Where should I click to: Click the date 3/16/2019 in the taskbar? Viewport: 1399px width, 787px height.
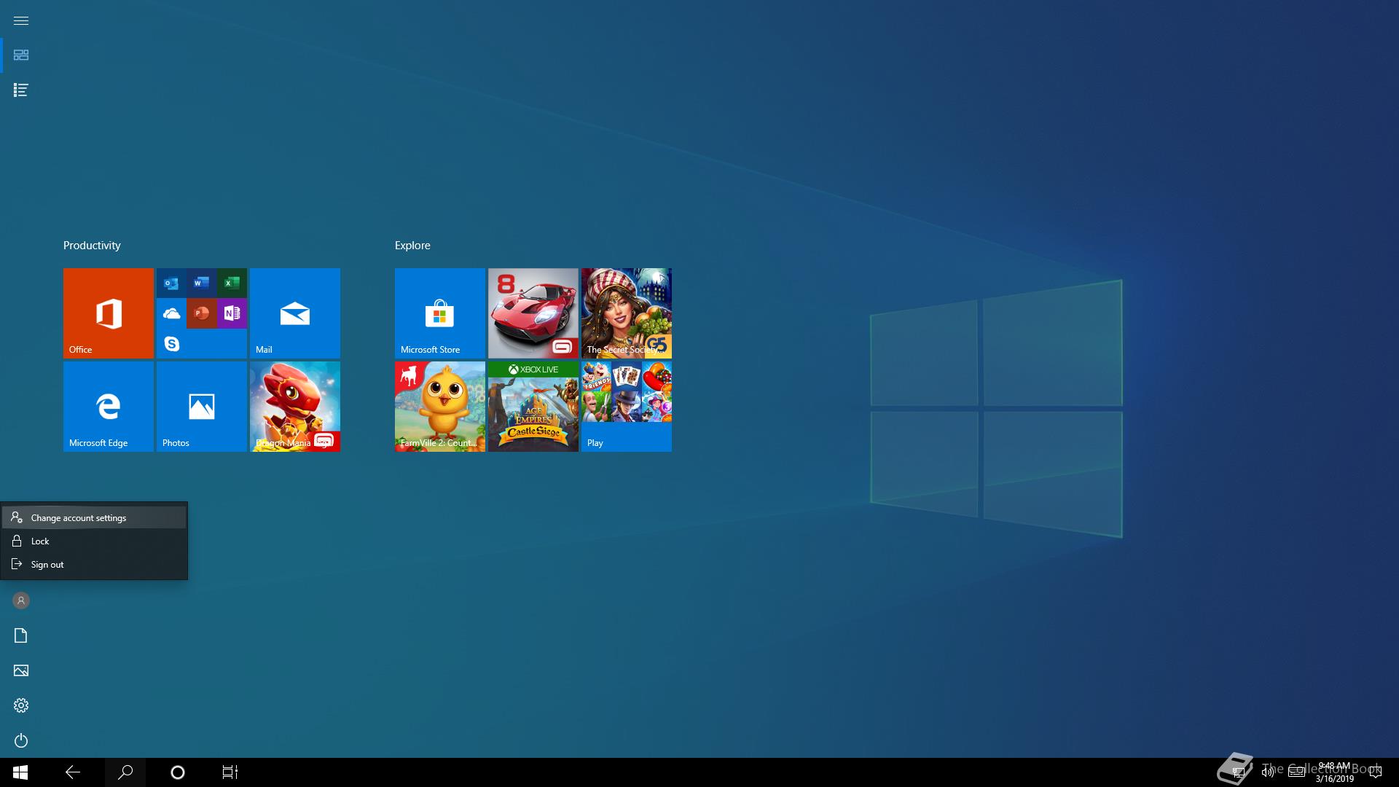[x=1334, y=779]
